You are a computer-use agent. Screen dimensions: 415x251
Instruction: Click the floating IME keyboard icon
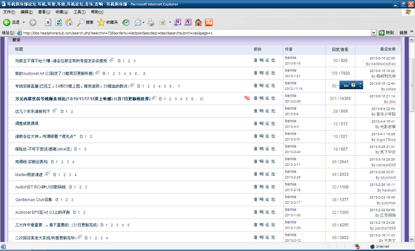point(346,85)
